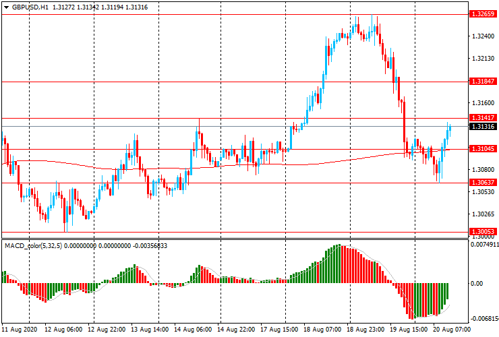Viewport: 499px width, 337px height.
Task: Click the 1.30530 price axis value
Action: [483, 192]
